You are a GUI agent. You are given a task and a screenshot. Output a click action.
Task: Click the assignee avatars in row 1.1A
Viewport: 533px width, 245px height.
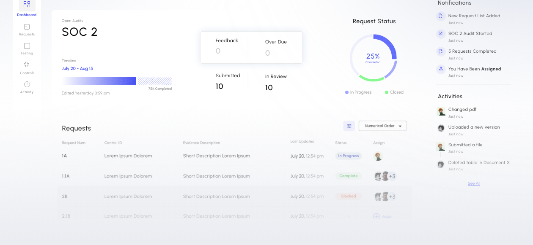coord(385,176)
